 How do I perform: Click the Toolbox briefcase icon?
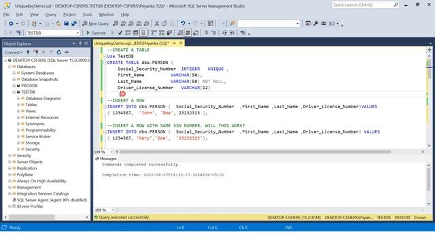[x=324, y=24]
